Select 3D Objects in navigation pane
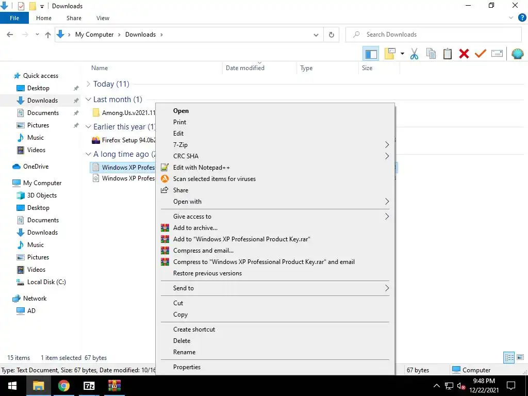 (37, 195)
